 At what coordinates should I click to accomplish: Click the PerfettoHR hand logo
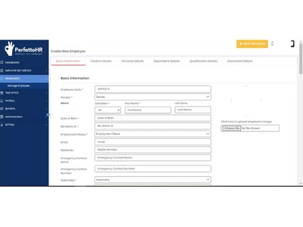(10, 48)
